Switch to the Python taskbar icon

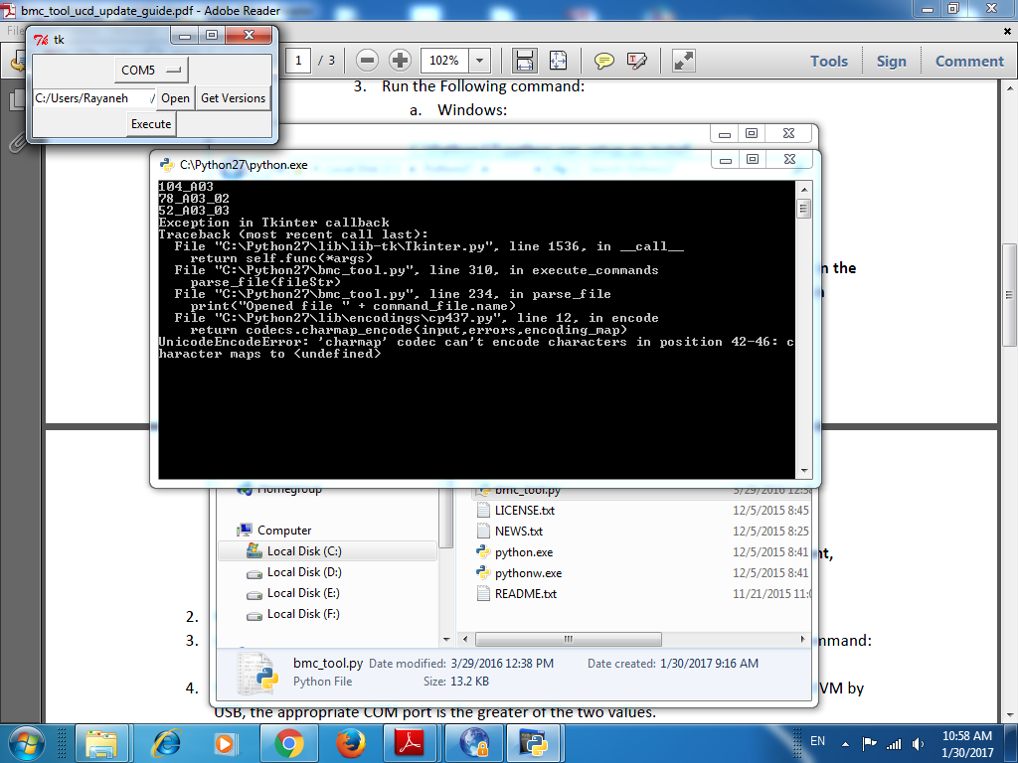pos(534,743)
